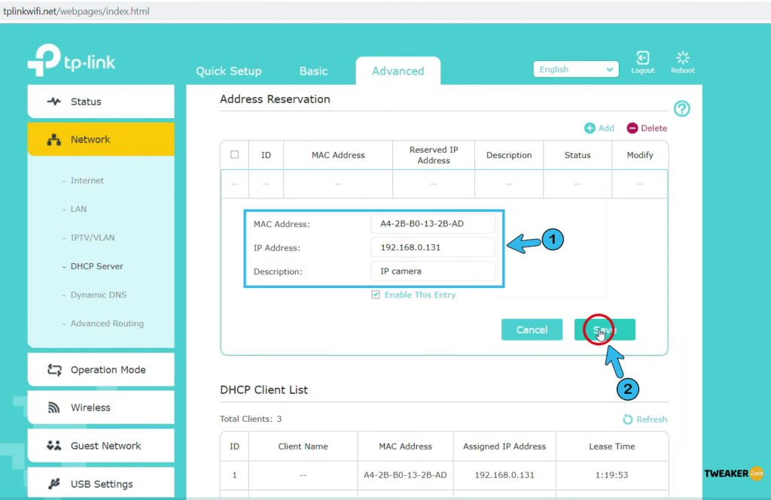This screenshot has height=500, width=771.
Task: Switch to the Quick Setup tab
Action: click(x=229, y=71)
